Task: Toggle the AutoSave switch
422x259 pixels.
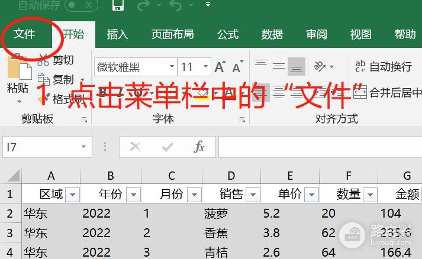Action: pos(80,5)
